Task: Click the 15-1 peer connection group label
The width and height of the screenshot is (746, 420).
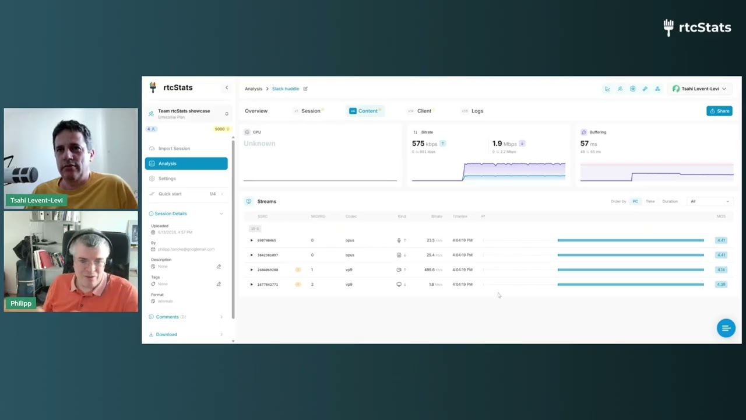Action: [255, 229]
